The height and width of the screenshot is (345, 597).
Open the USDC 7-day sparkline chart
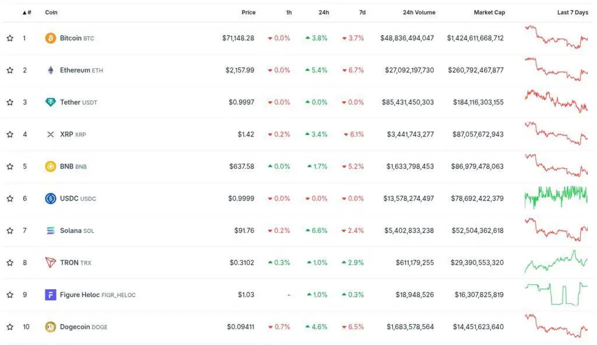click(556, 198)
